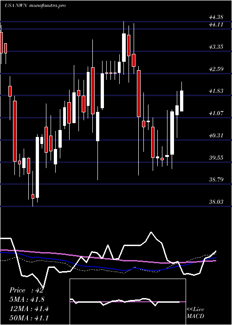This screenshot has height=325, width=232.
Task: Click the 5MA : 41.8 value
Action: tap(27, 299)
